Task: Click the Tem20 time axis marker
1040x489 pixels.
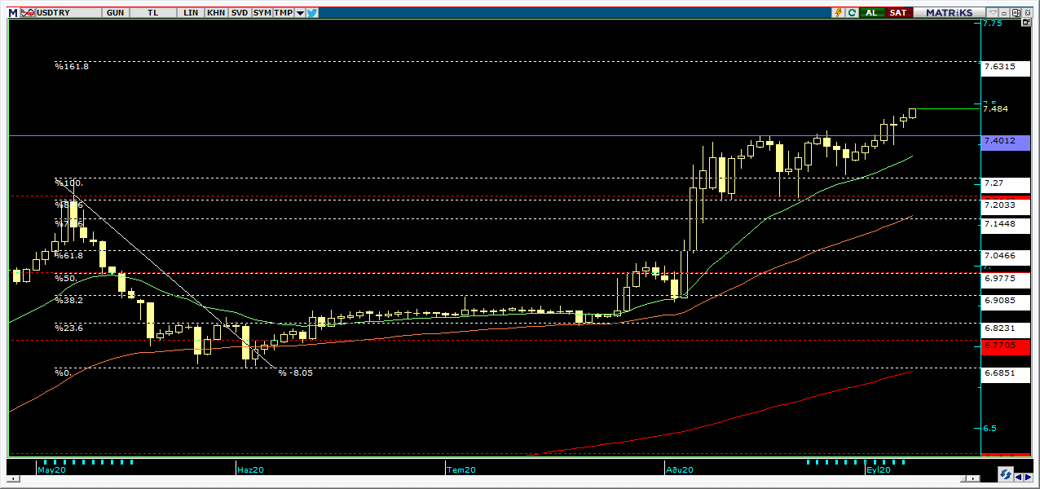Action: click(461, 470)
